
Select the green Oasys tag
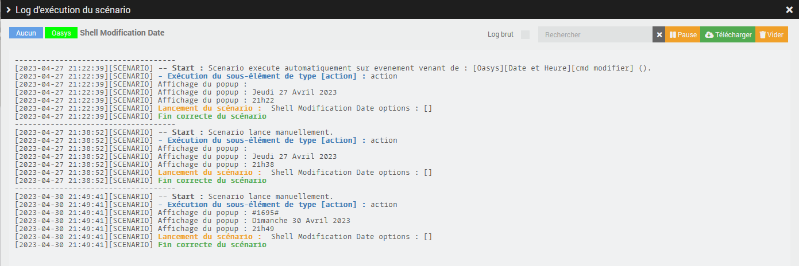click(x=61, y=33)
